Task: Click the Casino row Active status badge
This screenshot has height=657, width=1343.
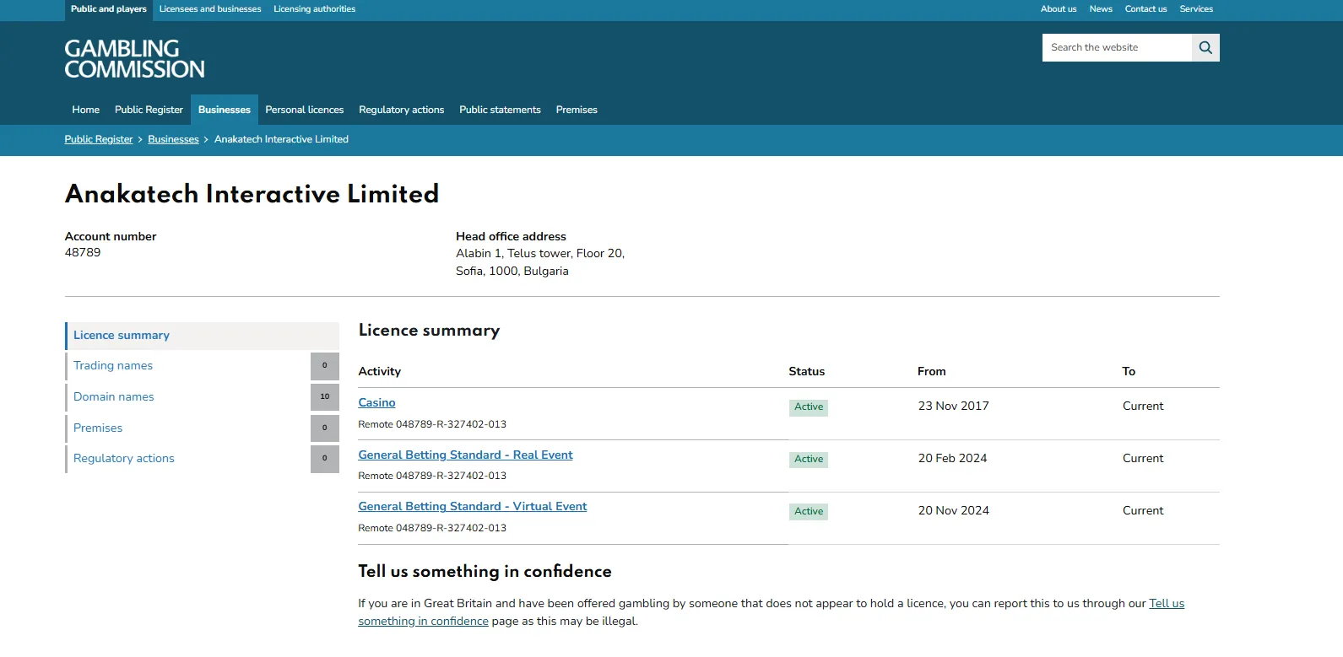Action: 809,407
